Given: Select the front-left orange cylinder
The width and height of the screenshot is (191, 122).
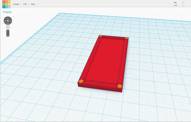Looking at the screenshot, I should pos(81,81).
